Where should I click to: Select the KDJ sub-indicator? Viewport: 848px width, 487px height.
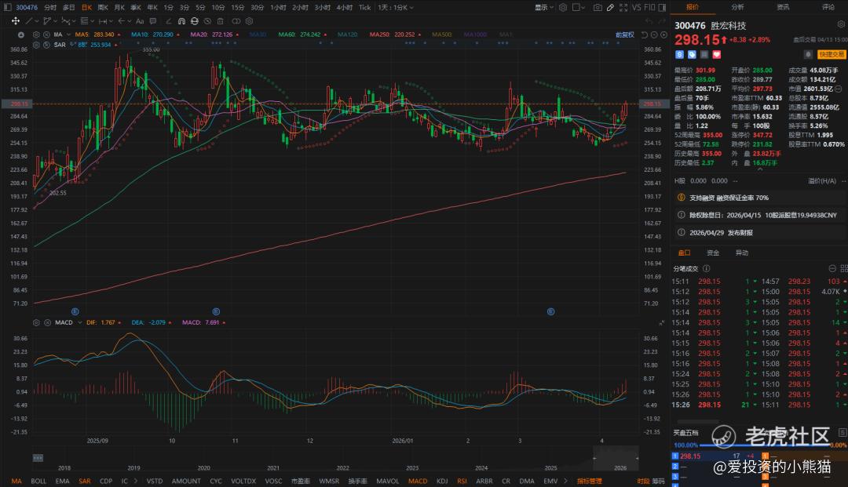pyautogui.click(x=442, y=481)
